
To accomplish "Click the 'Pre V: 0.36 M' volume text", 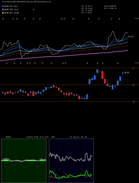I will click(x=110, y=8).
